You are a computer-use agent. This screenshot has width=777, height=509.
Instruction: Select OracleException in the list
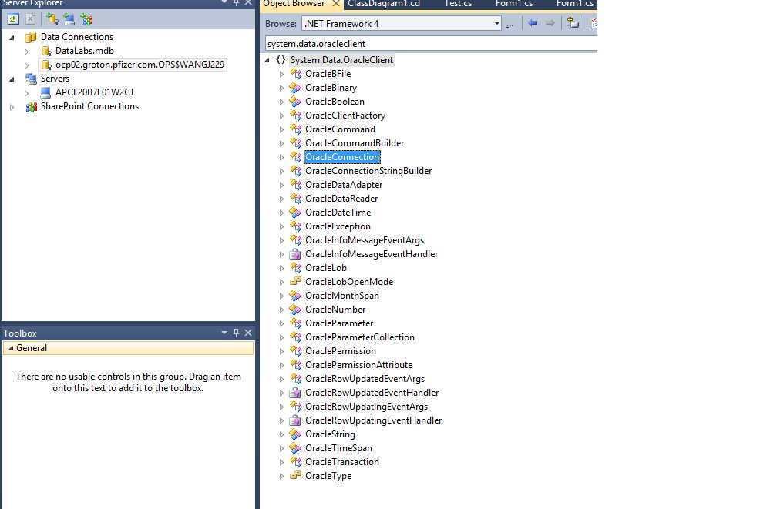coord(338,226)
